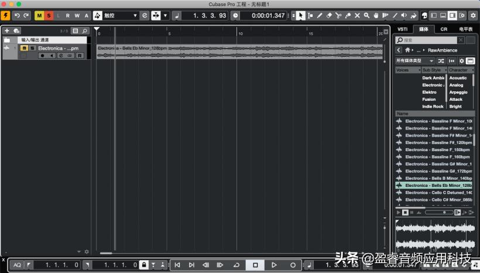480x273 pixels.
Task: Open track visibility agents list icon
Action: (76, 31)
